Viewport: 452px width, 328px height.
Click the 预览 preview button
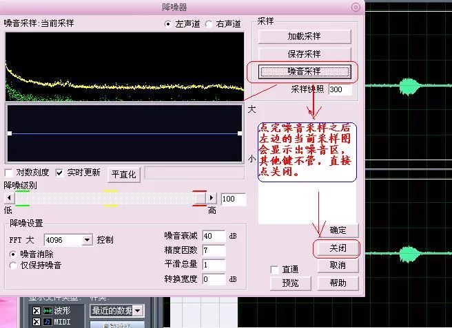coord(291,283)
